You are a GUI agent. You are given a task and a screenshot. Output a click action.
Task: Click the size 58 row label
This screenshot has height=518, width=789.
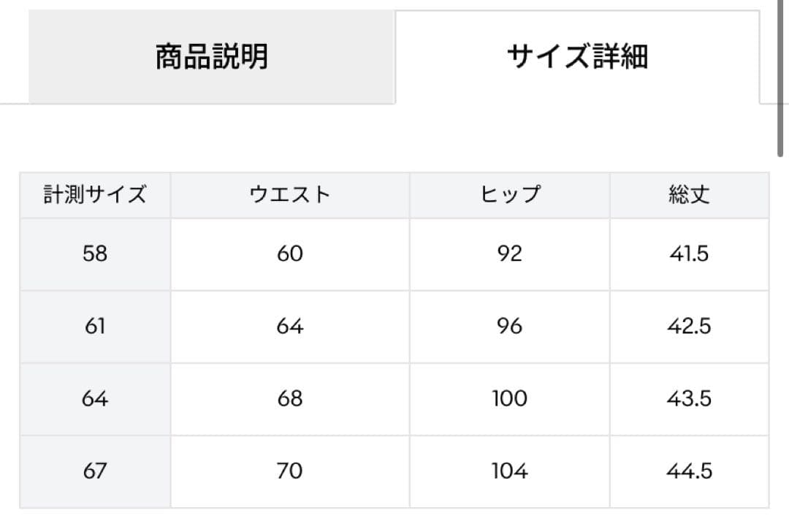tap(94, 254)
